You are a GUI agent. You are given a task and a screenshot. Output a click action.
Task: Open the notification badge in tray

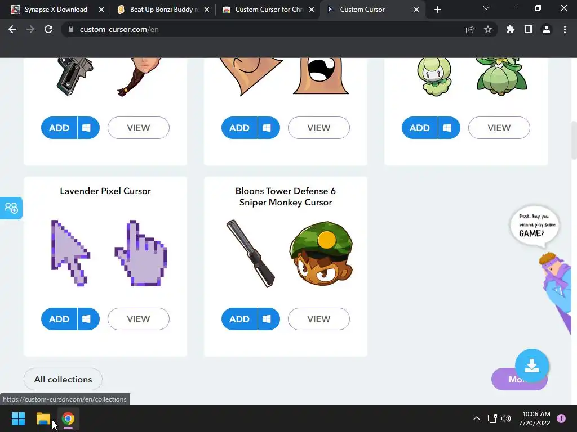[x=561, y=418]
